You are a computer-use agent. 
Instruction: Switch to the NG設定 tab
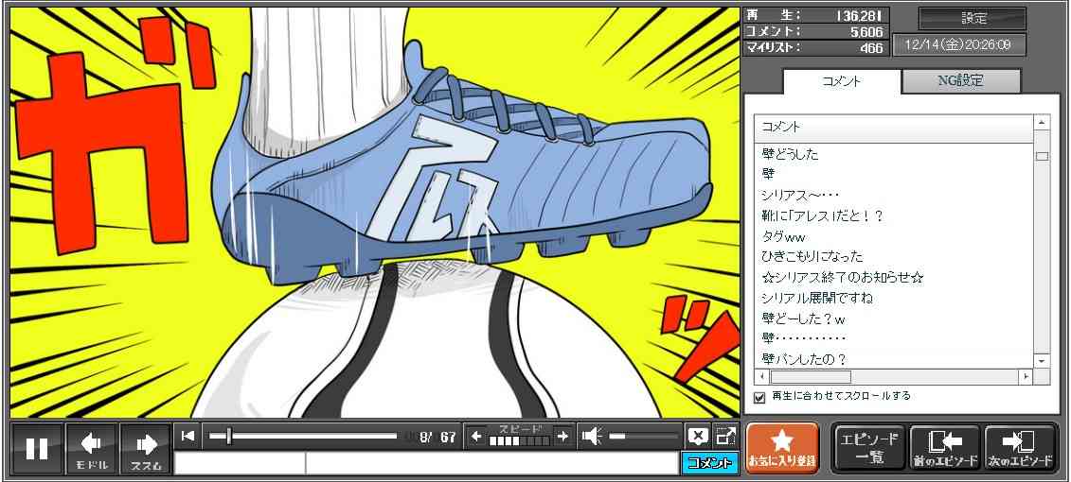click(960, 81)
